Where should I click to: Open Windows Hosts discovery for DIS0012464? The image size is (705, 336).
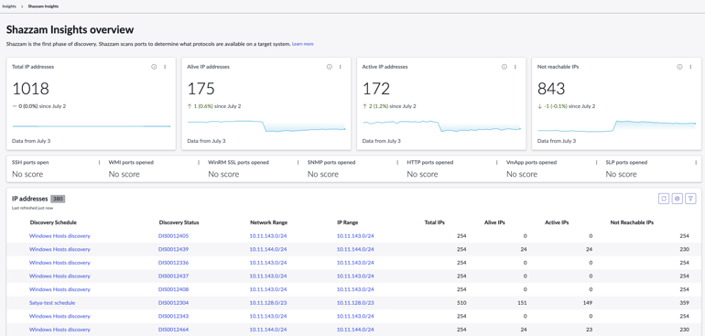pyautogui.click(x=60, y=330)
